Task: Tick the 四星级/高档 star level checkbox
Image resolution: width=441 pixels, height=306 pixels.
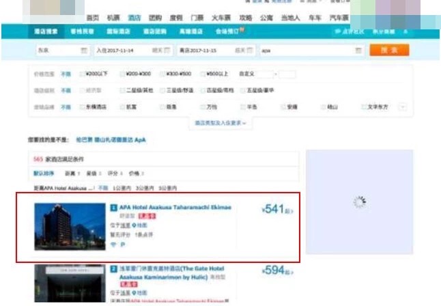Action: pos(203,90)
